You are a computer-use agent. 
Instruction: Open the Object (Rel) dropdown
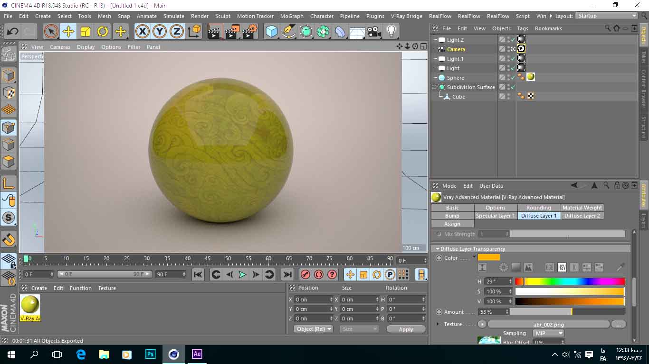click(313, 329)
